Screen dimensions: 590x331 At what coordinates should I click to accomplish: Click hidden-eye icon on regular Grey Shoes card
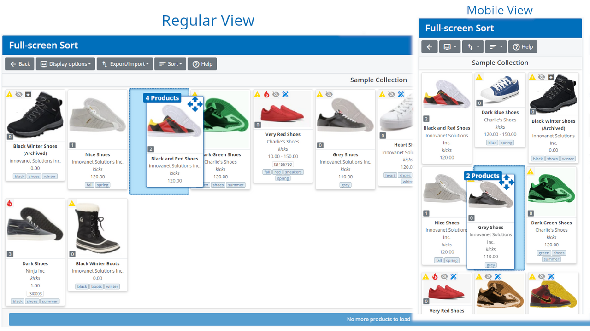click(x=329, y=94)
